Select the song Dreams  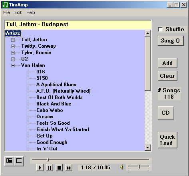click(45, 117)
